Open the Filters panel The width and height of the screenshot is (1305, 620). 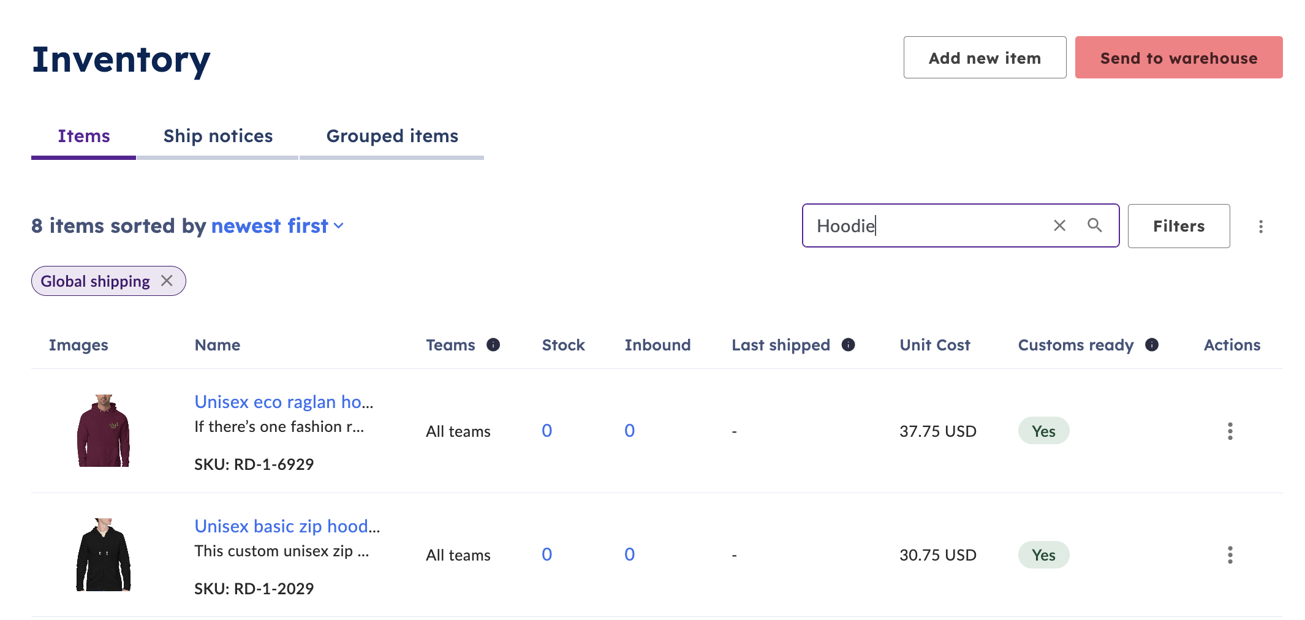[x=1178, y=226]
